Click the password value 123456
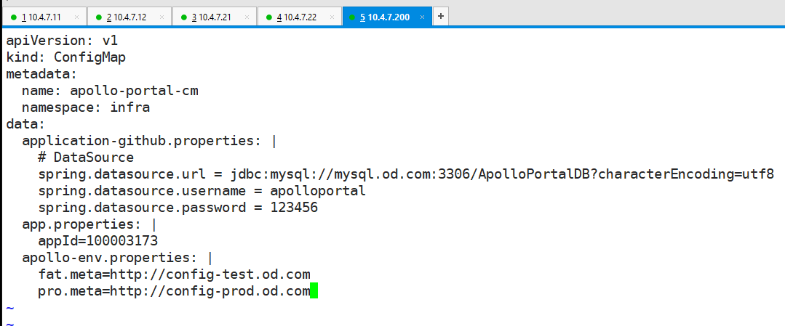Viewport: 785px width, 326px height. tap(294, 208)
